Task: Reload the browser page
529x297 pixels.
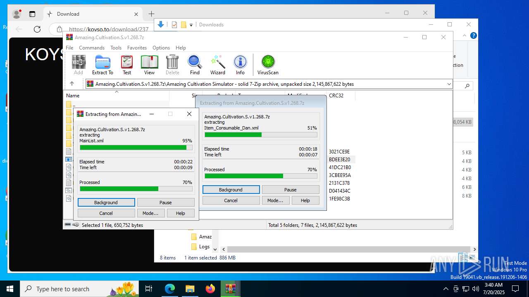Action: [37, 29]
